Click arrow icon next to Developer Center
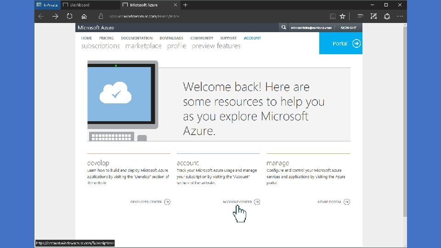Viewport: 441px width, 248px height. [x=167, y=202]
